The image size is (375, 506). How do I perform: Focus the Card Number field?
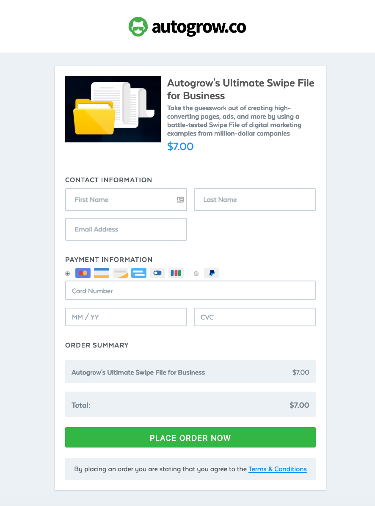190,290
